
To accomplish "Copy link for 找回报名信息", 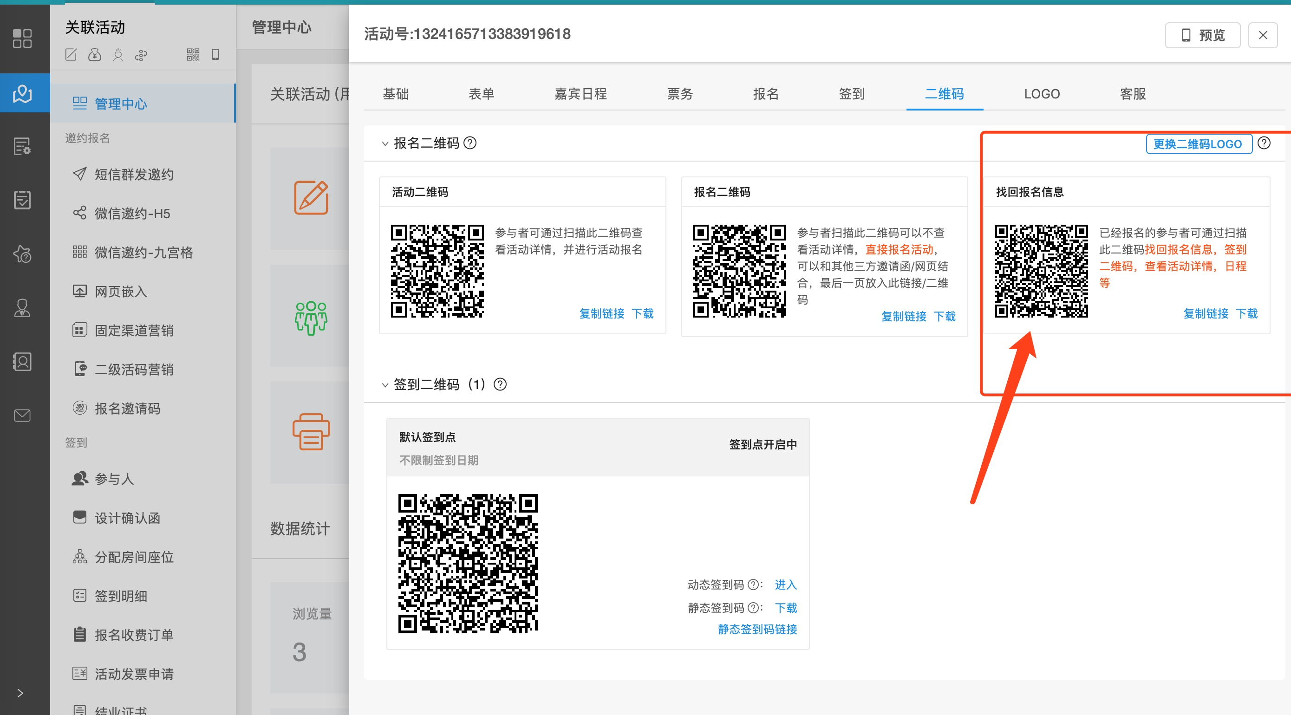I will click(x=1206, y=314).
